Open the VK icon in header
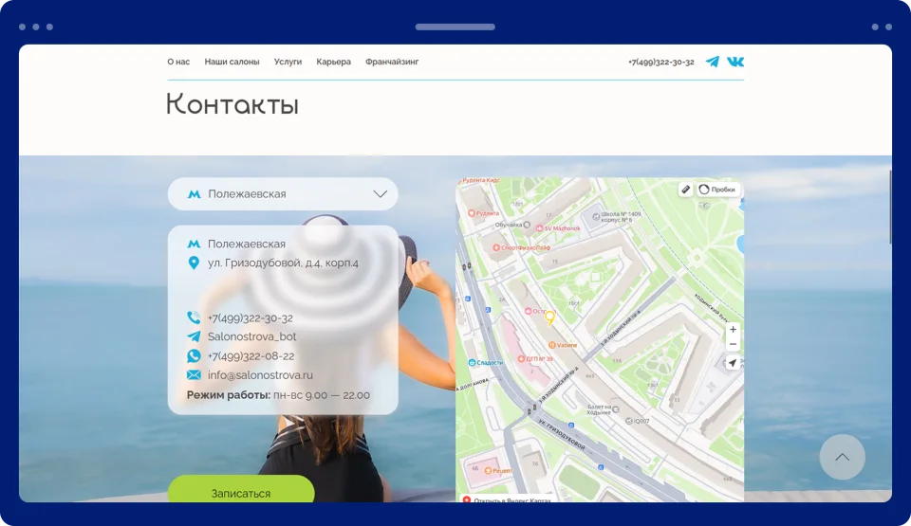Screen dimensions: 911x526 pos(734,62)
